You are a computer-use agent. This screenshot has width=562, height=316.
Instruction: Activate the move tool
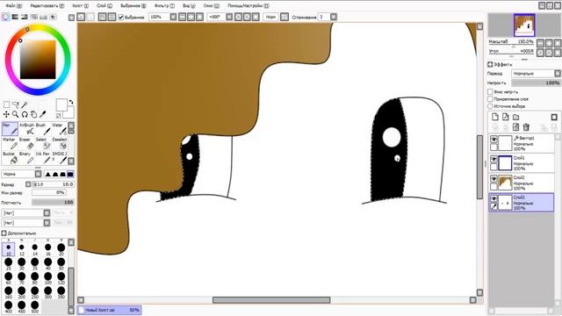pyautogui.click(x=6, y=114)
